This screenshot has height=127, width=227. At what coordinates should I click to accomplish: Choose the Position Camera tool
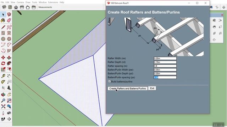[3, 113]
